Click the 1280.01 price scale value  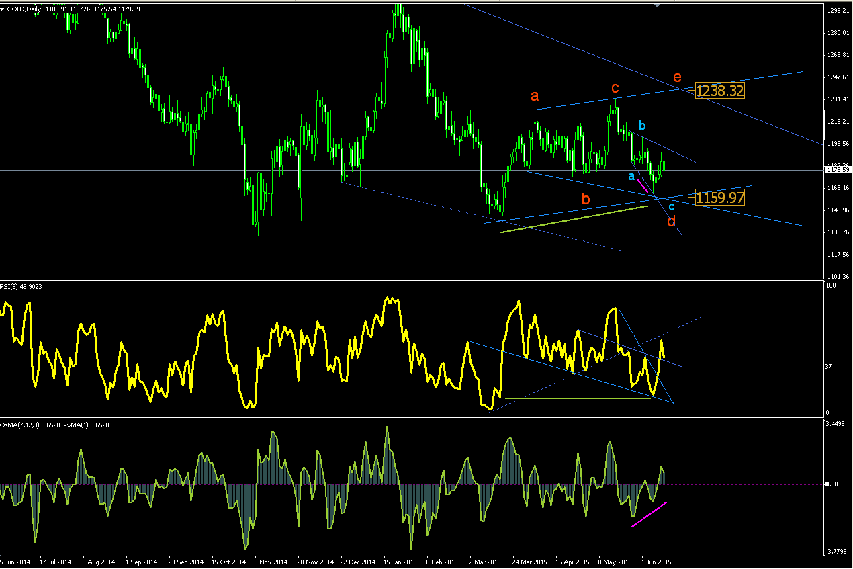tap(838, 33)
